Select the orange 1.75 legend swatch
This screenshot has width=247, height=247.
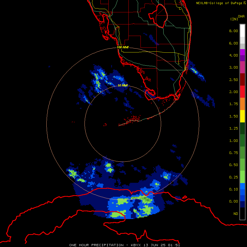242,104
